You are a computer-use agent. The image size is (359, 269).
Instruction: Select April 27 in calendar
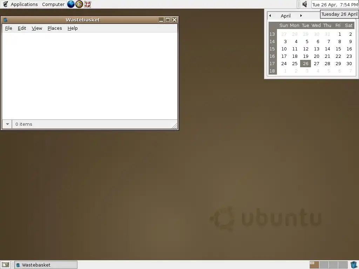[317, 64]
